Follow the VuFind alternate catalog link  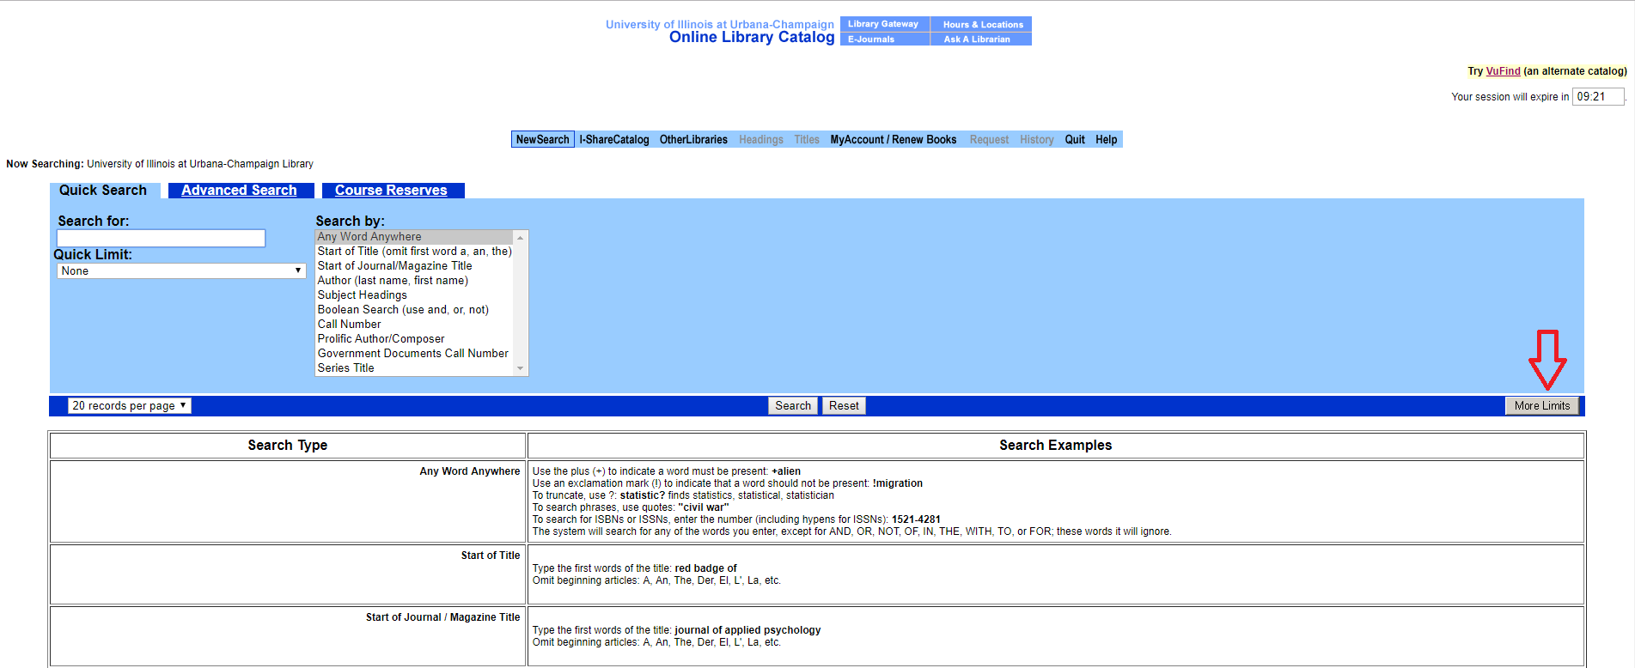1503,71
